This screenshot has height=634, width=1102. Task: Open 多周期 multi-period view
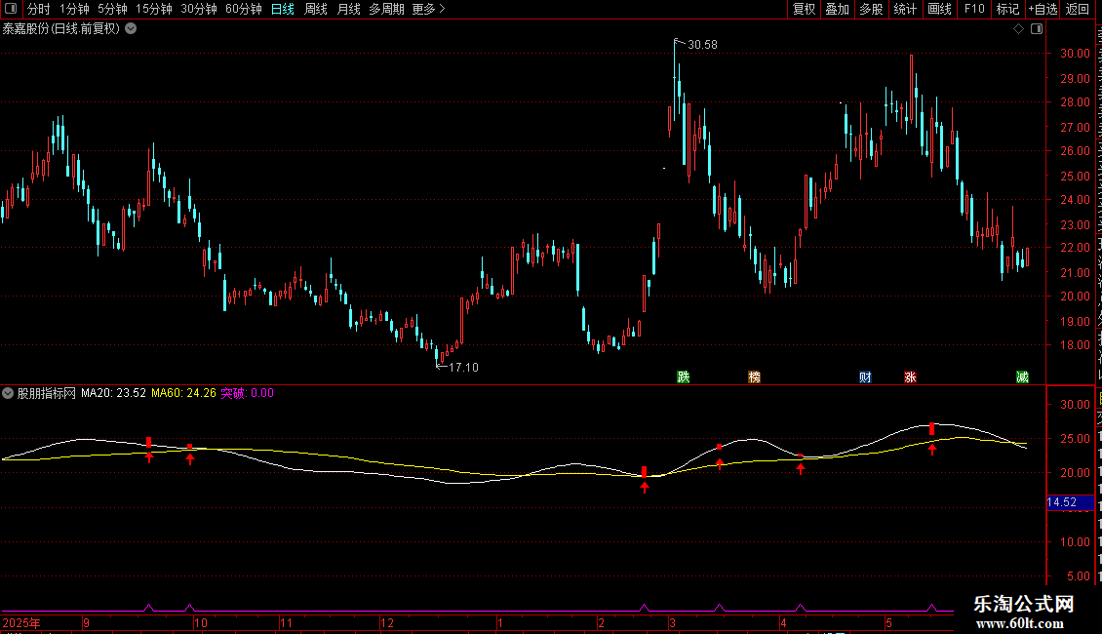click(x=386, y=9)
